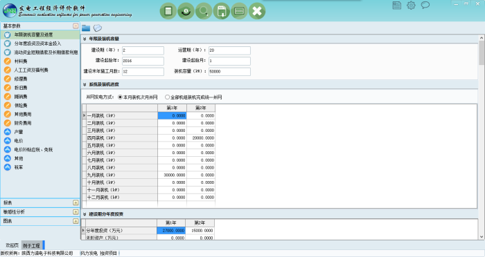Click the 建设期（年） input field
The height and width of the screenshot is (257, 485).
pos(143,50)
